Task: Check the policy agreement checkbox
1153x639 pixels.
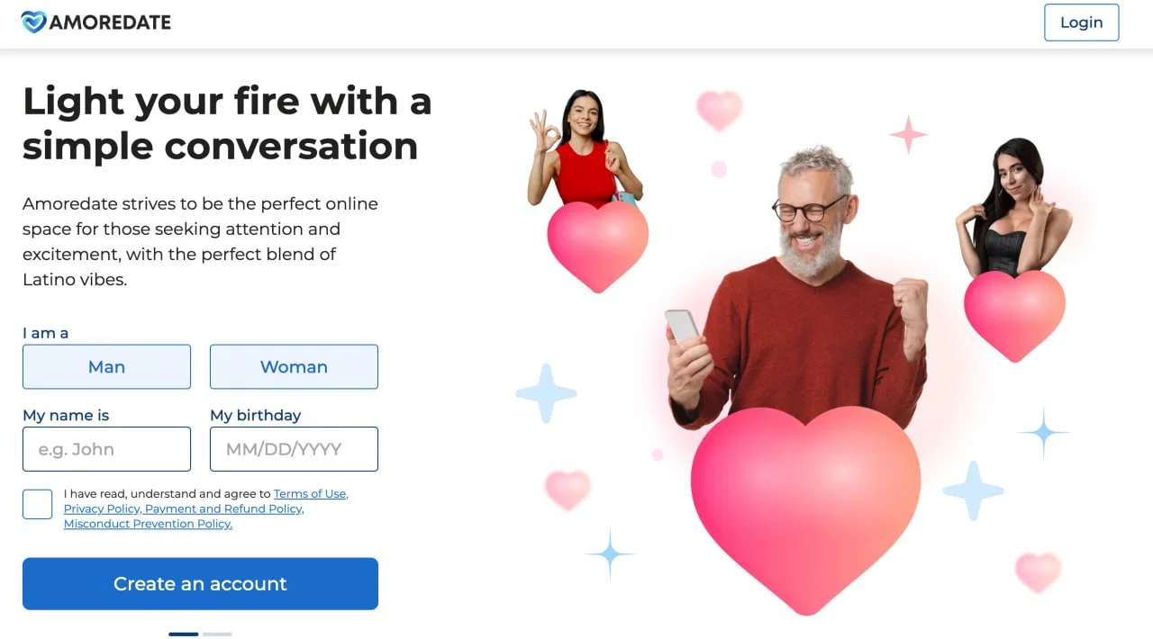Action: click(38, 504)
